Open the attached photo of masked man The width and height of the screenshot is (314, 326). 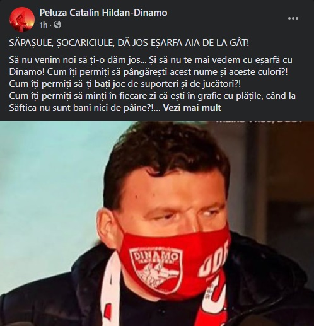click(x=157, y=223)
